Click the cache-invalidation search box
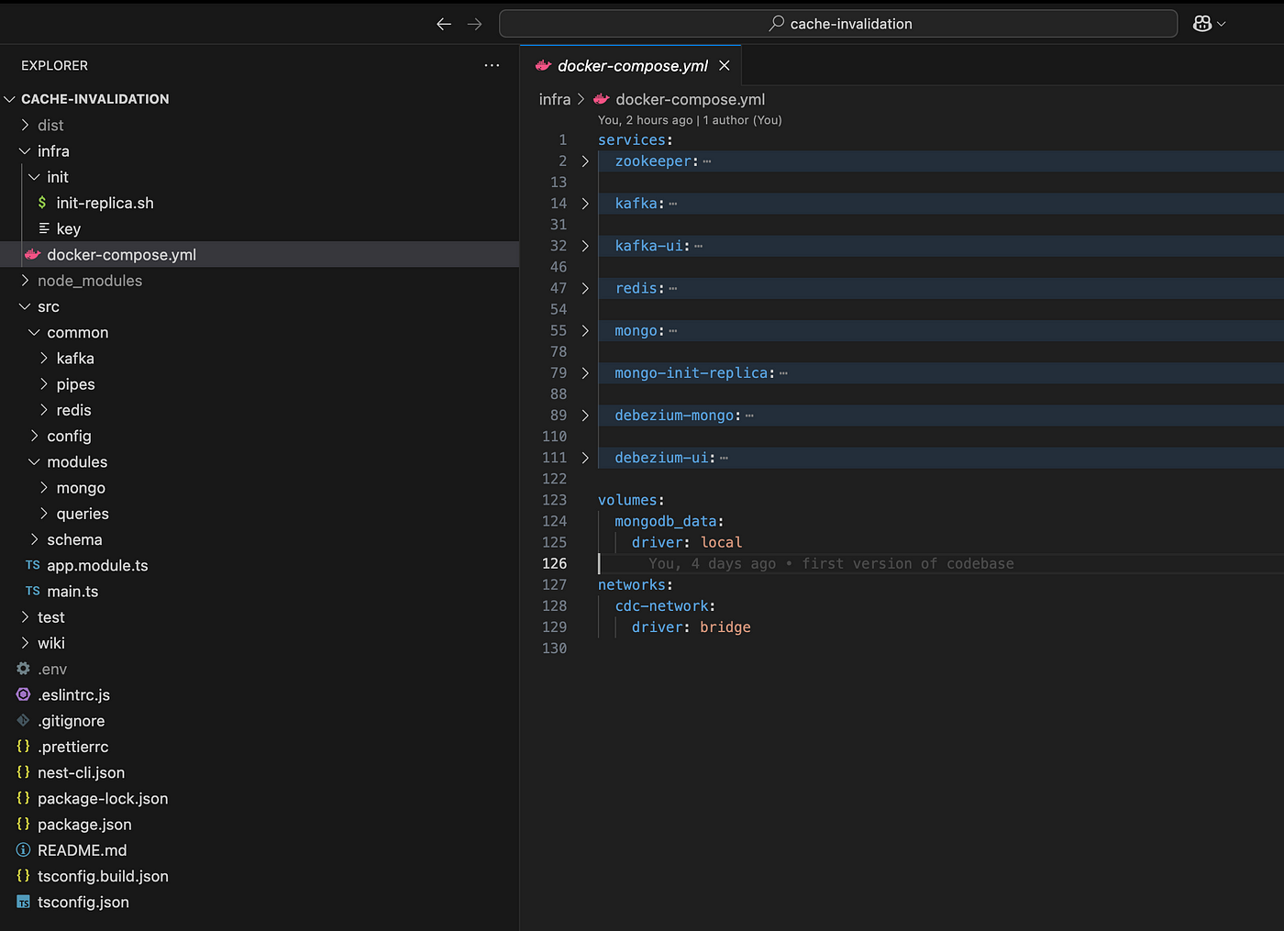The height and width of the screenshot is (931, 1284). coord(837,24)
